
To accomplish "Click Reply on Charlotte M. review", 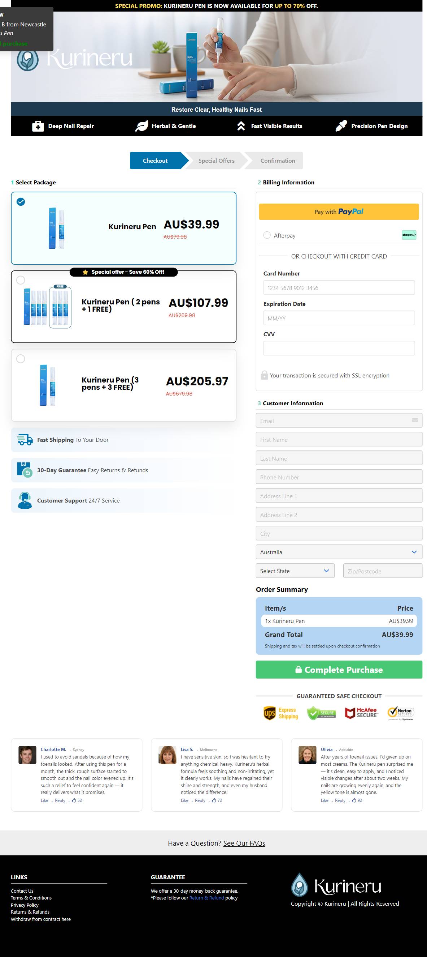I will pos(60,800).
